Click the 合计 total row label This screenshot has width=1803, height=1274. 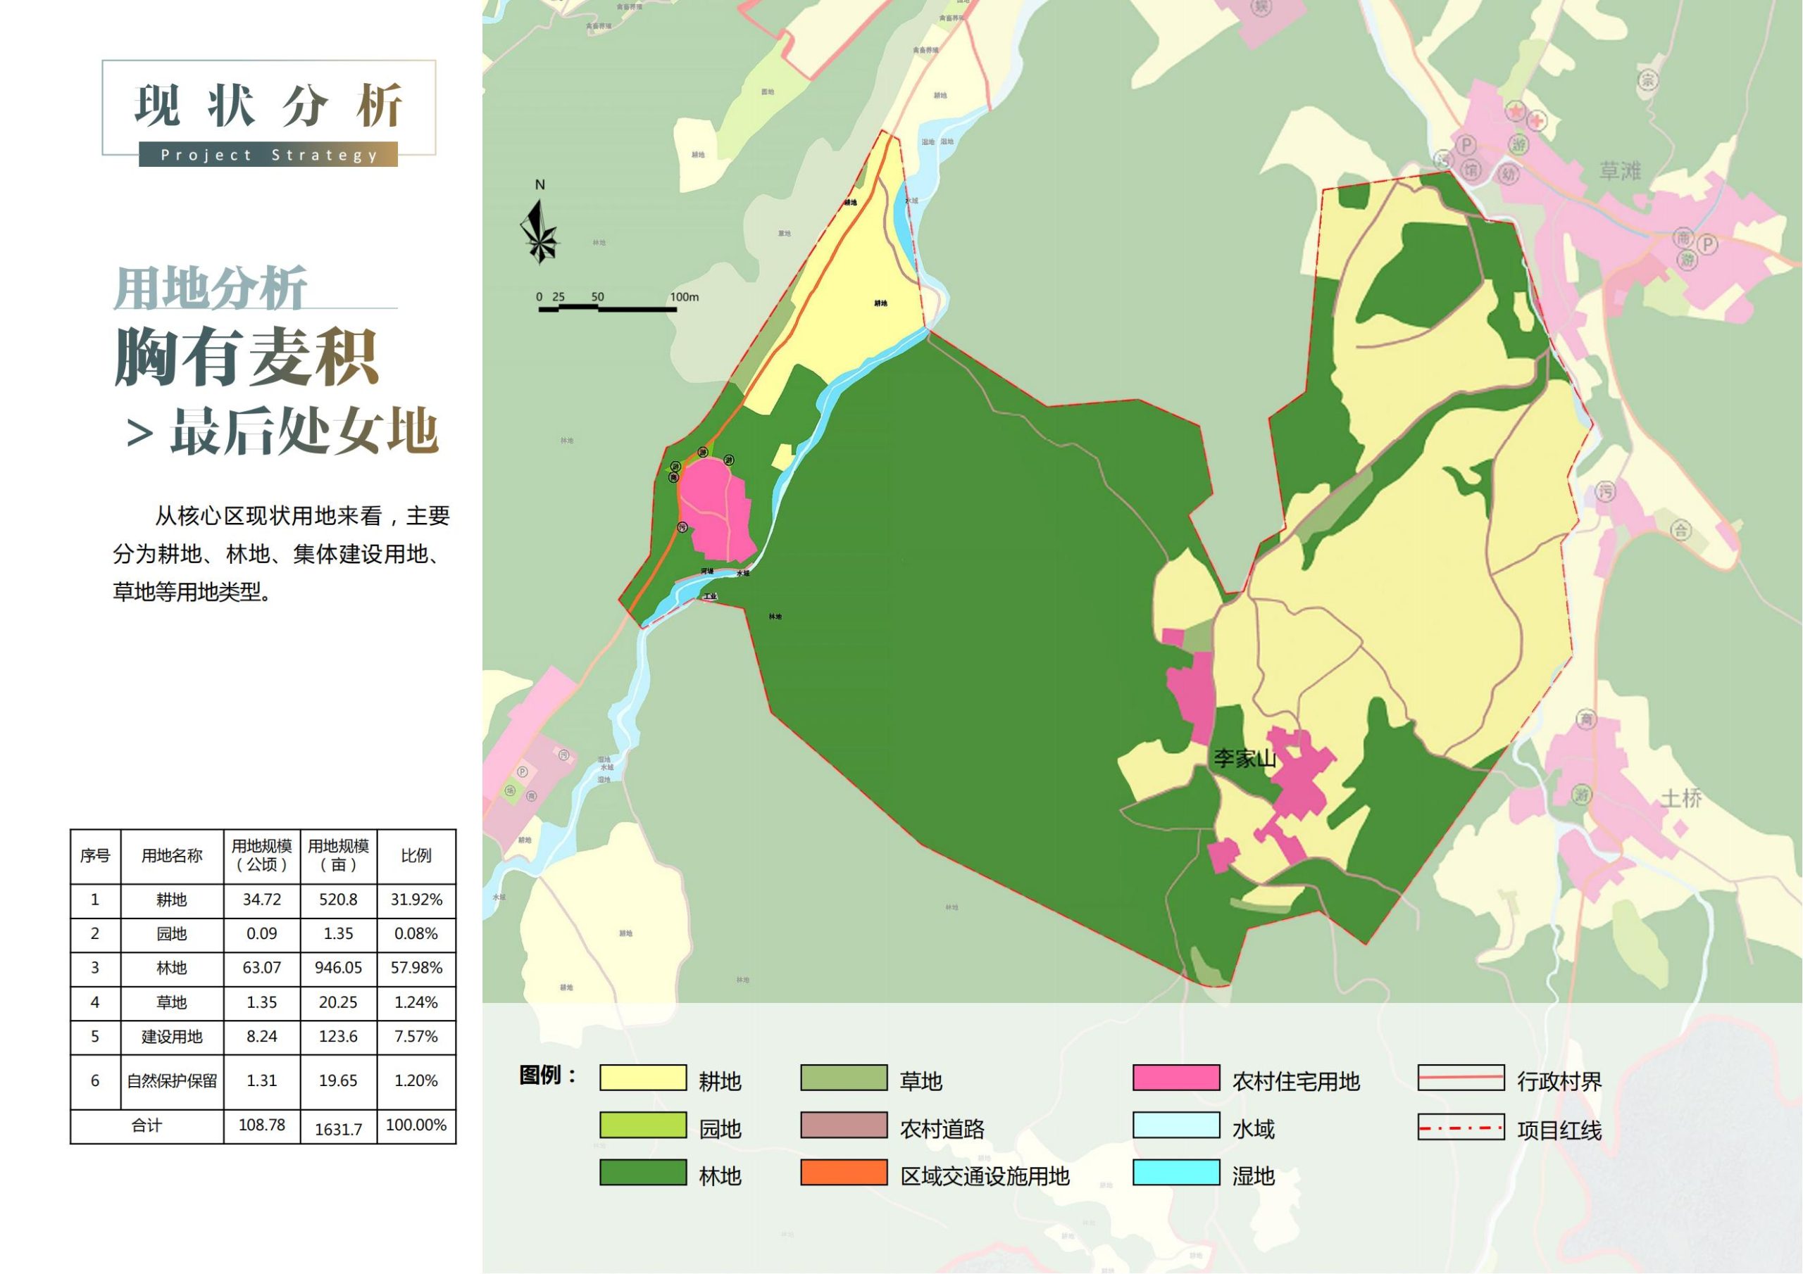pyautogui.click(x=147, y=1125)
